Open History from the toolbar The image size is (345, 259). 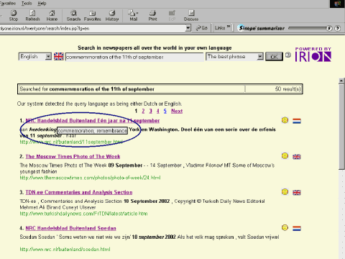[x=112, y=15]
